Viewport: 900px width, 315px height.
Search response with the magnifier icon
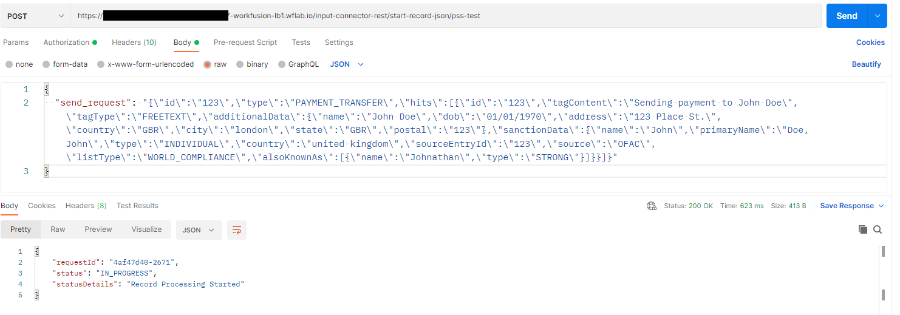[878, 229]
